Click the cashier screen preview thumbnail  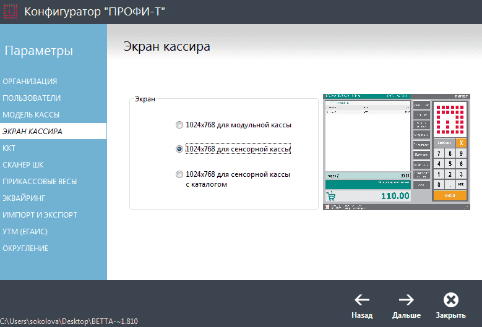point(397,152)
